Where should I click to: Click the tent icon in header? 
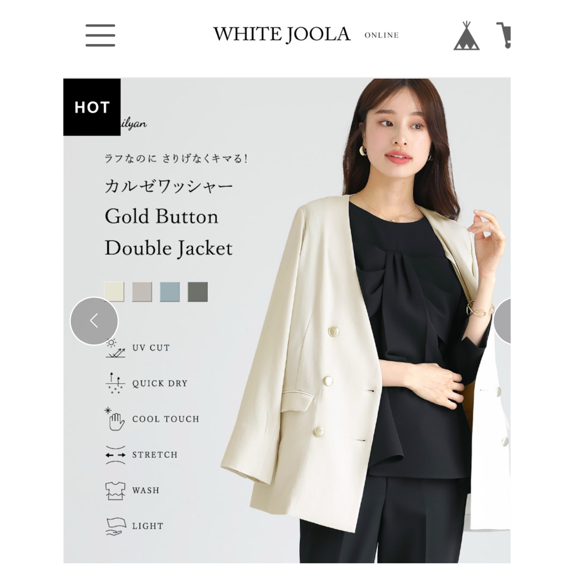[x=467, y=36]
